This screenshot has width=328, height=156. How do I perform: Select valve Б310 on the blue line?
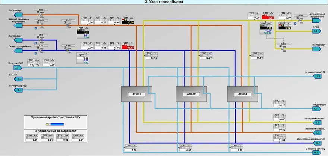[x=42, y=40]
